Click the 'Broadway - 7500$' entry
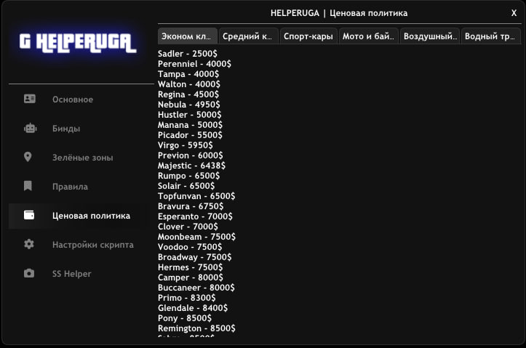The image size is (526, 348). (x=194, y=257)
